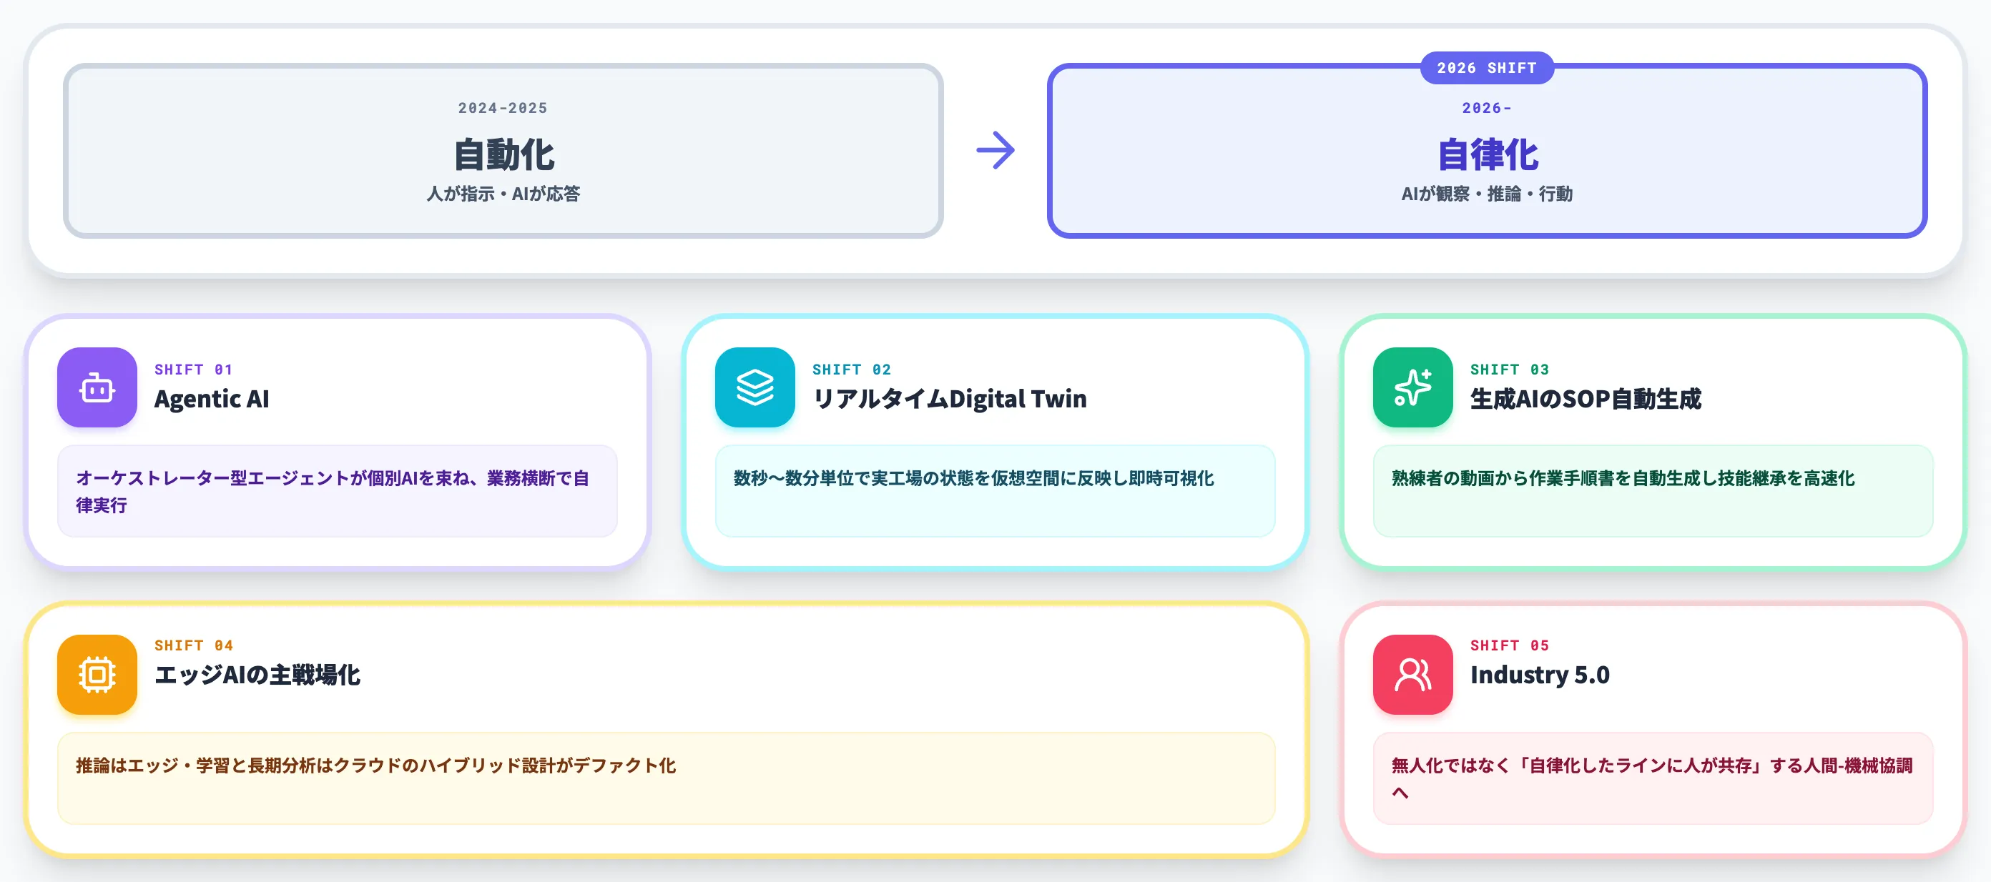Click the orange chip icon for エッジAI
Viewport: 1991px width, 882px height.
pos(97,674)
